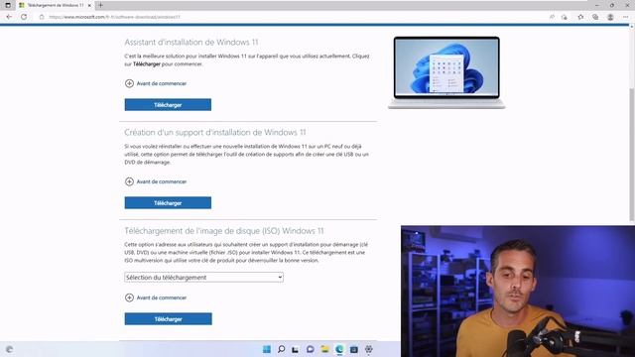This screenshot has width=635, height=357.
Task: Click Télécharger under image de disque (ISO)
Action: coord(168,319)
